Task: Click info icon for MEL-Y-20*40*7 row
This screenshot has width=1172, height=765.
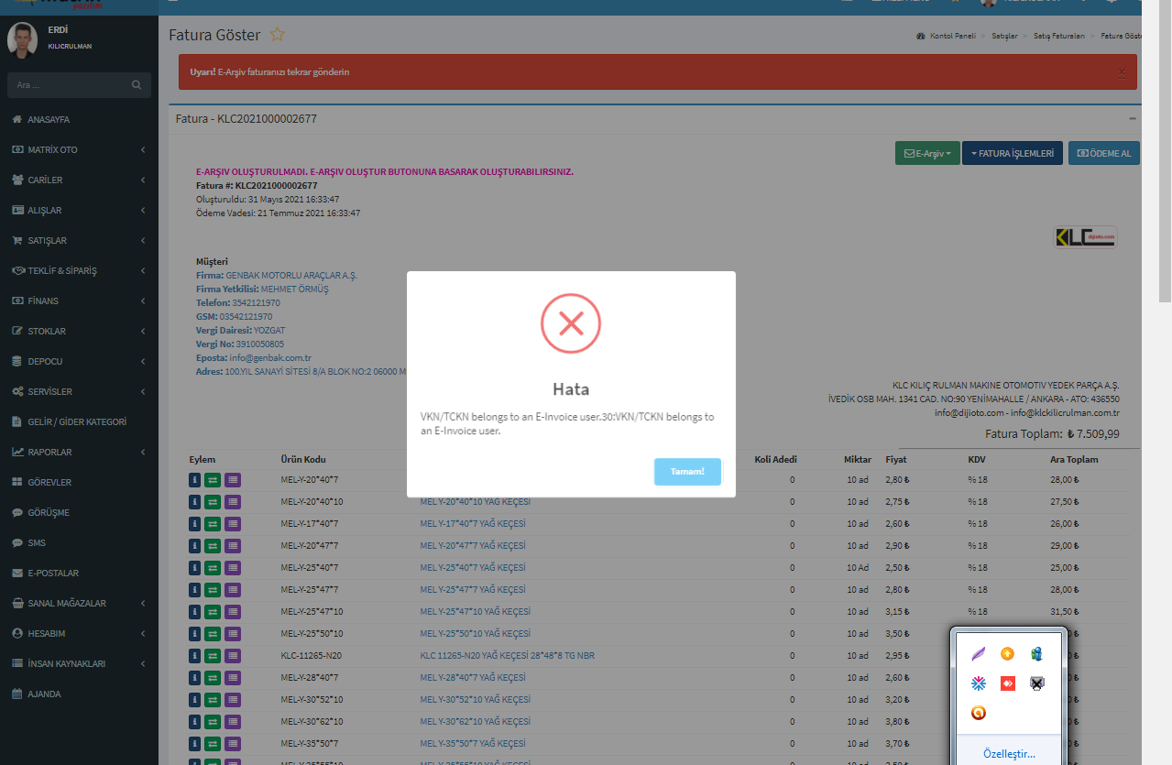Action: [194, 478]
